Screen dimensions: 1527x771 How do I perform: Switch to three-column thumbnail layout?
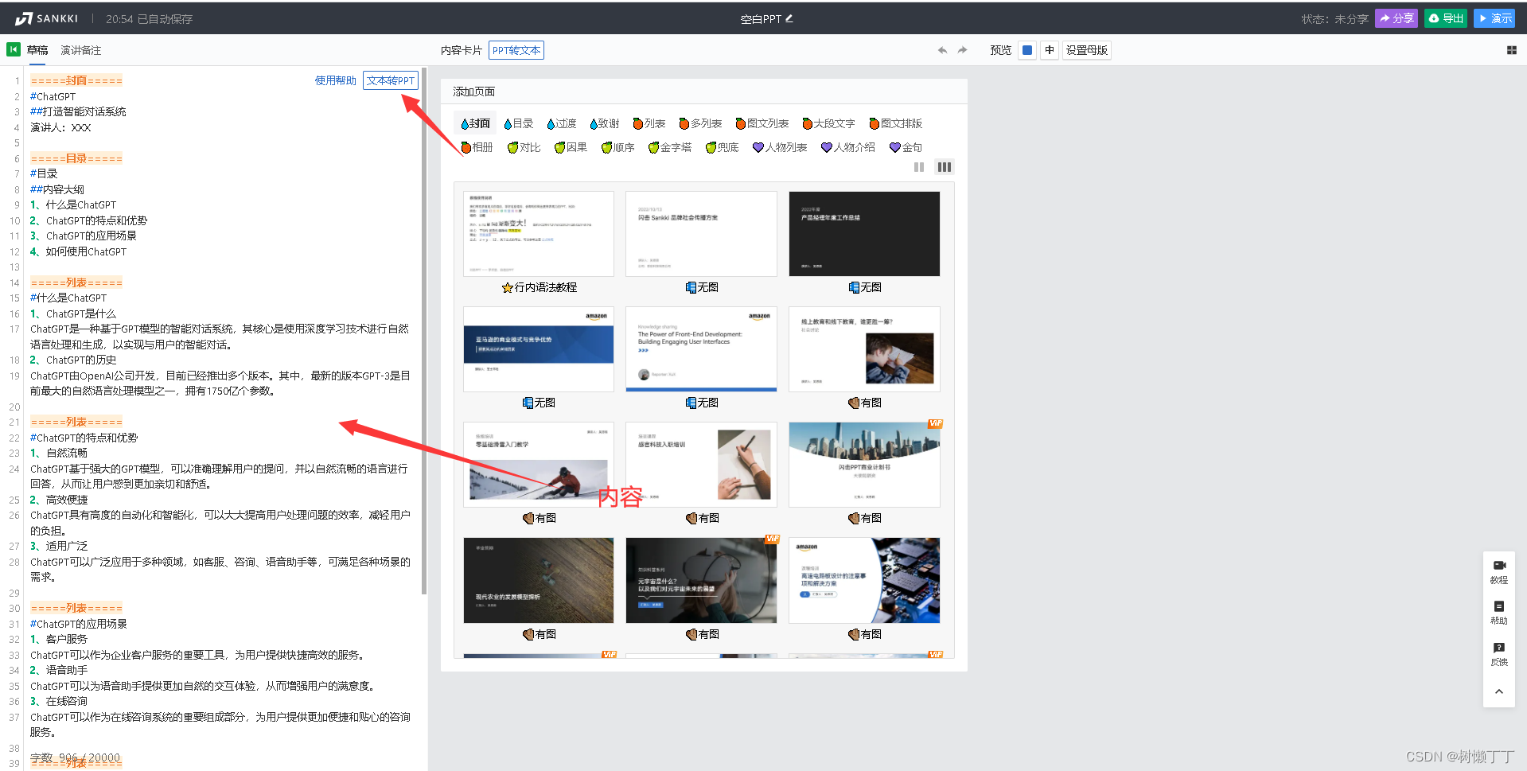point(944,167)
